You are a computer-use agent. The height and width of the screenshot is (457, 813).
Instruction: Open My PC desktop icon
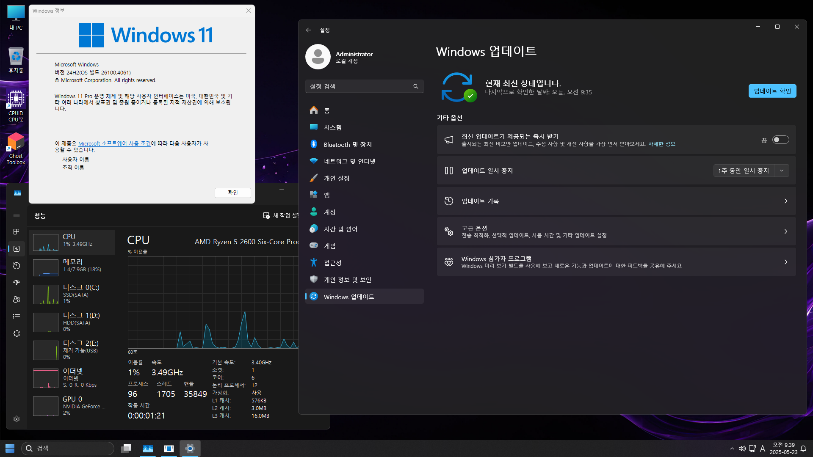pyautogui.click(x=16, y=17)
